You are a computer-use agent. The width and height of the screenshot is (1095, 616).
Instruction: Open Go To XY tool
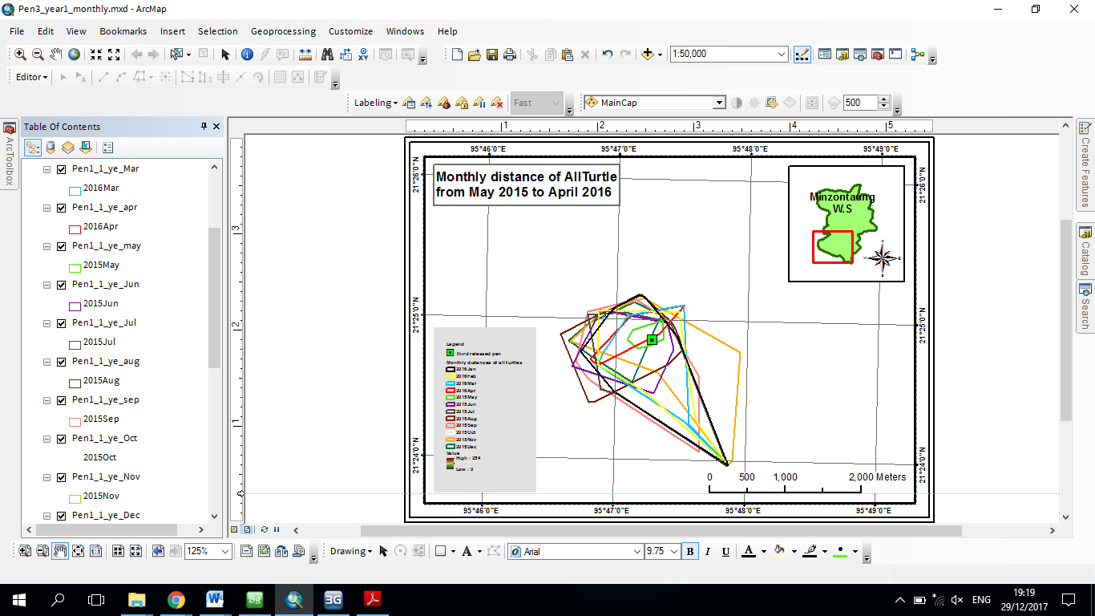pos(363,55)
